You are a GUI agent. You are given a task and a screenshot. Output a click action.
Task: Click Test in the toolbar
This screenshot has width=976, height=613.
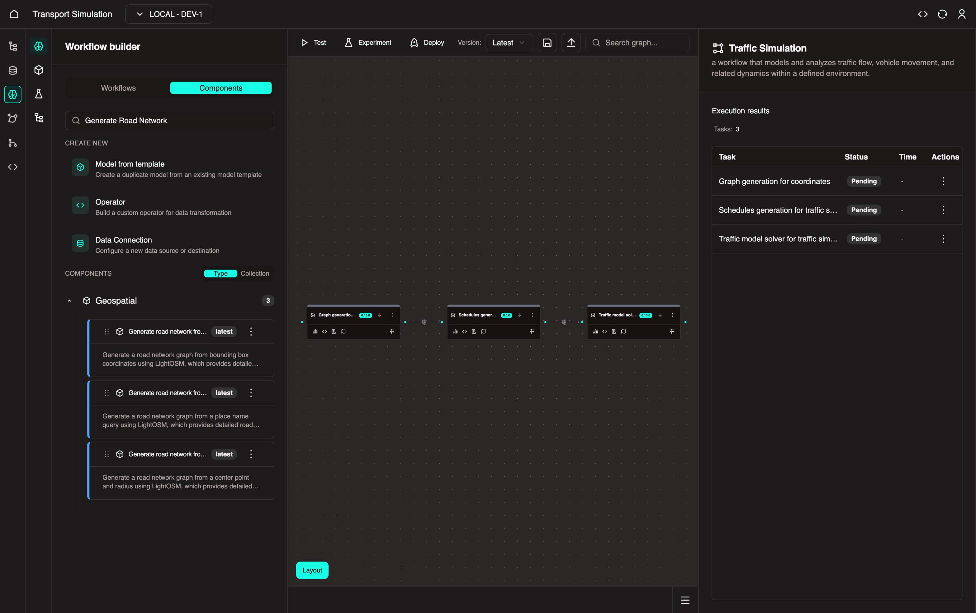pyautogui.click(x=314, y=43)
